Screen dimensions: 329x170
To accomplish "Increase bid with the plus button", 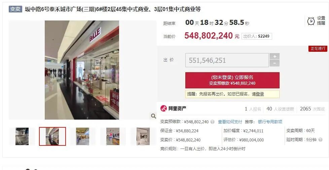I will pyautogui.click(x=275, y=56).
